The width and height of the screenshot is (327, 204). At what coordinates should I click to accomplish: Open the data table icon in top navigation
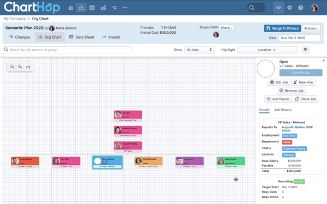point(92,8)
